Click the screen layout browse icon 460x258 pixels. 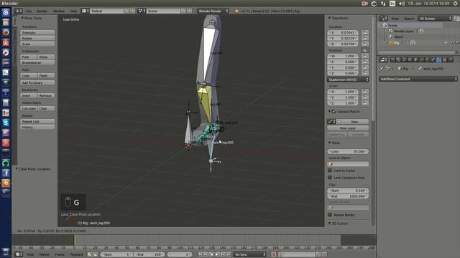(x=85, y=11)
